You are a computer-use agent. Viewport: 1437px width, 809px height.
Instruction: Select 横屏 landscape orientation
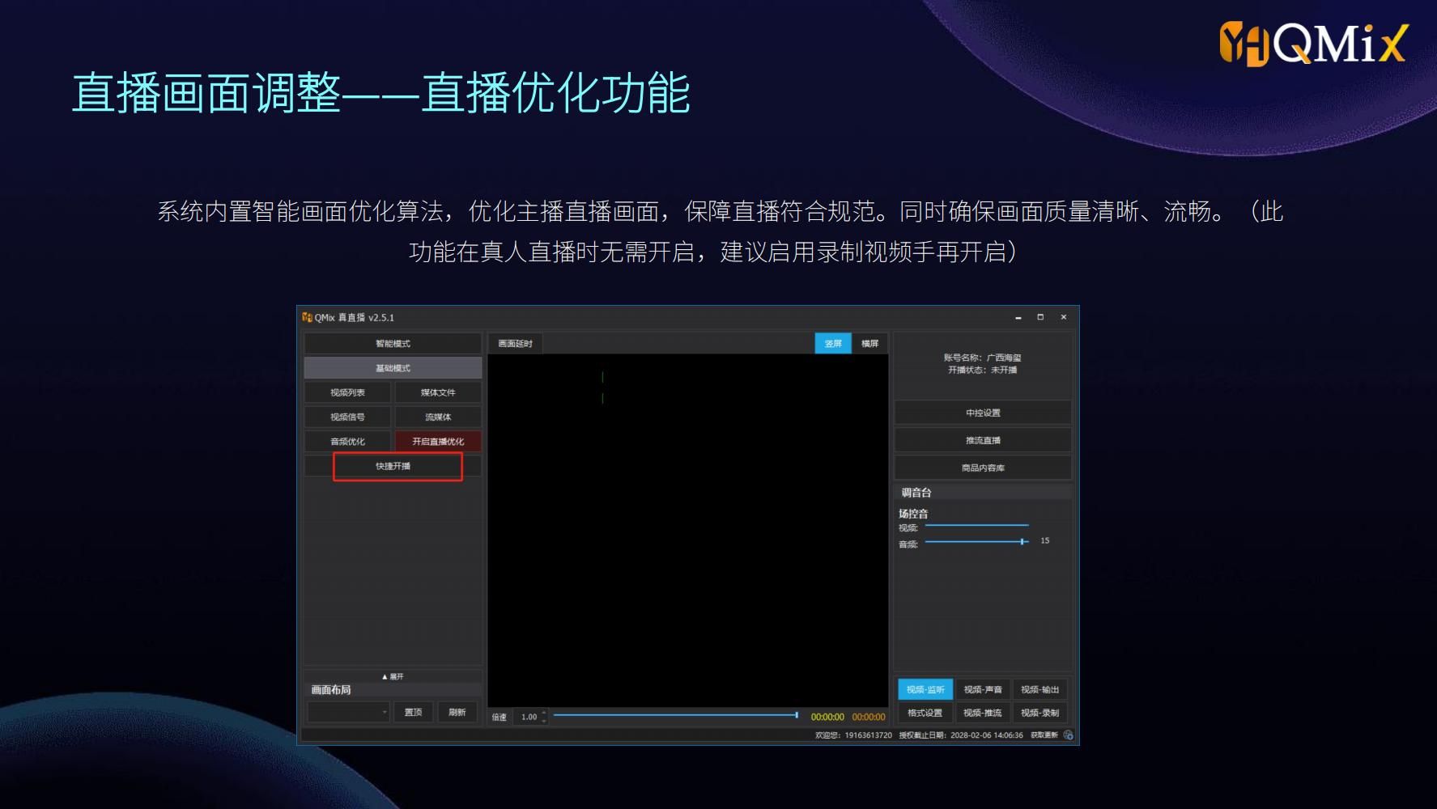click(869, 344)
